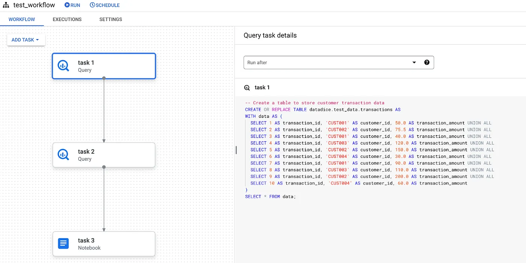This screenshot has height=263, width=526.
Task: Click the connector dot below task 1
Action: (x=104, y=79)
